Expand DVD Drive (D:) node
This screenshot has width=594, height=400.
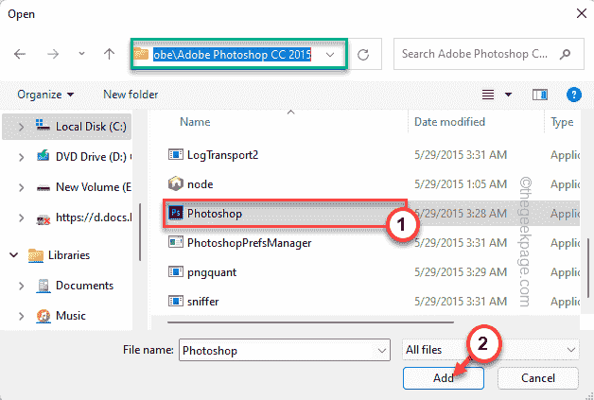(x=21, y=157)
